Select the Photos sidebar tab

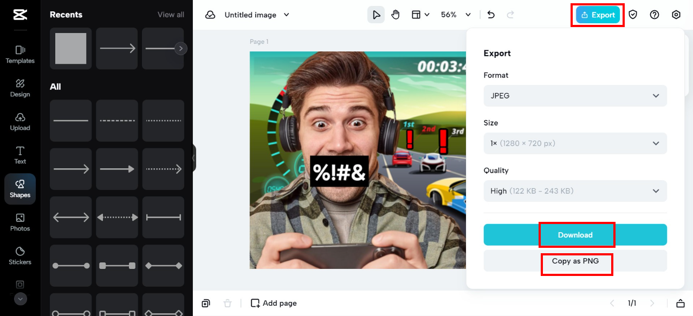click(x=20, y=222)
